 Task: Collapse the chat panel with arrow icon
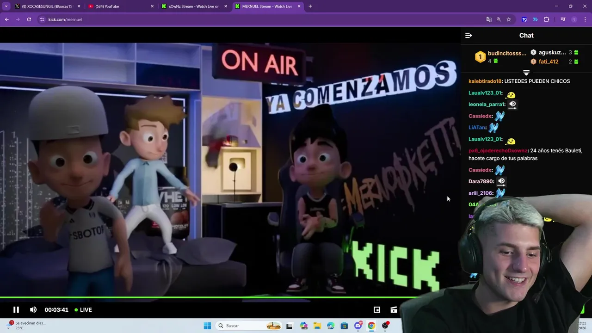[x=469, y=36]
